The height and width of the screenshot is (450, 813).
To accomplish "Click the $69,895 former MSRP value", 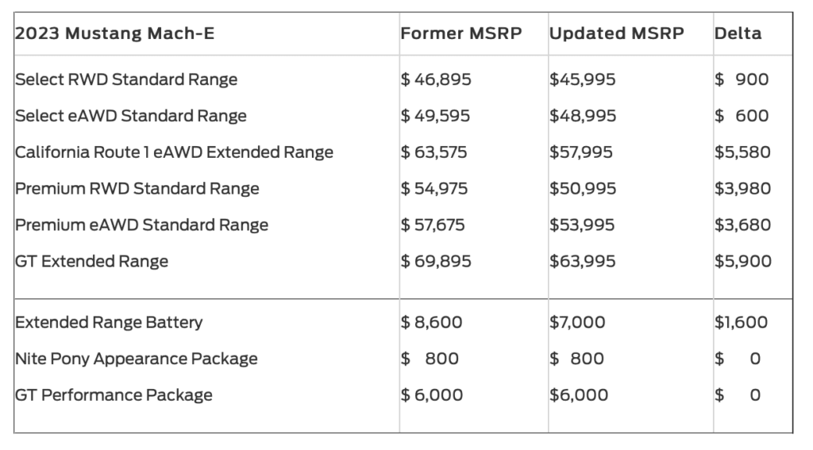I will (x=436, y=261).
